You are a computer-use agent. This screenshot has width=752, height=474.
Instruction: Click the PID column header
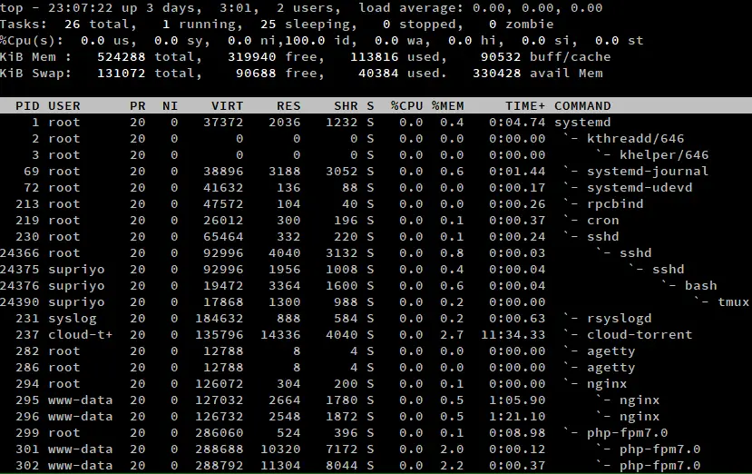pyautogui.click(x=27, y=105)
